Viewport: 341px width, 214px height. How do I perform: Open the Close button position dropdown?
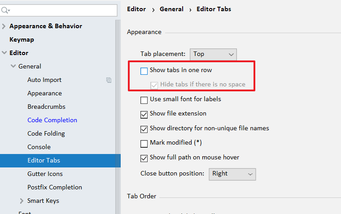coord(232,174)
